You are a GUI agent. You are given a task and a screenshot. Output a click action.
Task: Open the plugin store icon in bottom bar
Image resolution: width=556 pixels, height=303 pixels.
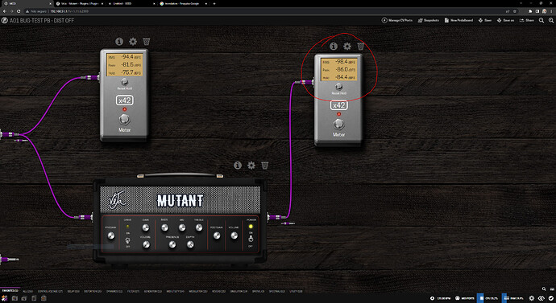[x=44, y=298]
